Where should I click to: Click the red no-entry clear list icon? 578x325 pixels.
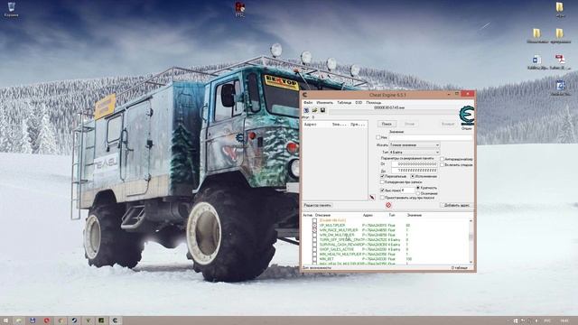[388, 205]
